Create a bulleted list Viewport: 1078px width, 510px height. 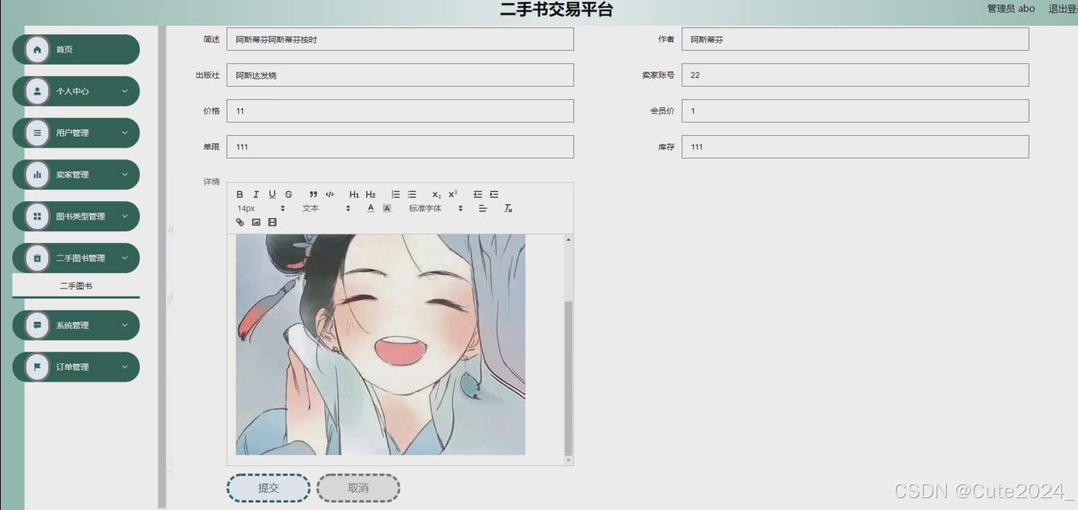(x=412, y=194)
